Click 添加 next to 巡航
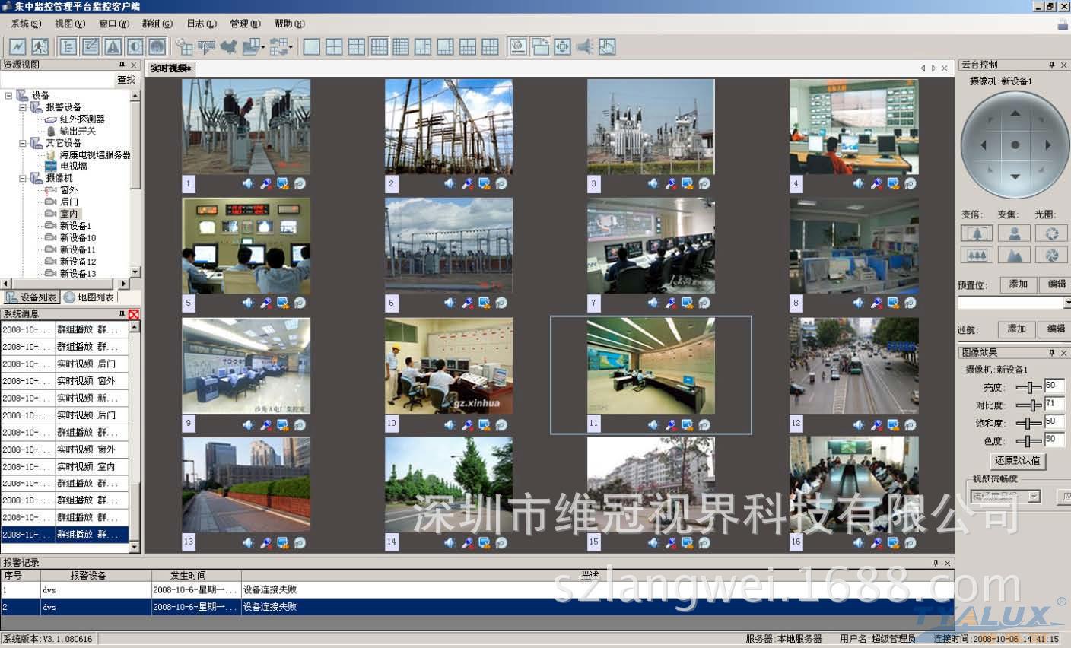This screenshot has width=1071, height=648. [1018, 329]
